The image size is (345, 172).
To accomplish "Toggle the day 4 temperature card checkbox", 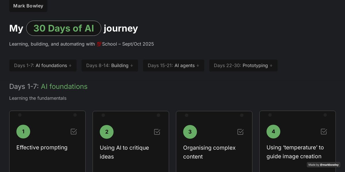I will 324,132.
